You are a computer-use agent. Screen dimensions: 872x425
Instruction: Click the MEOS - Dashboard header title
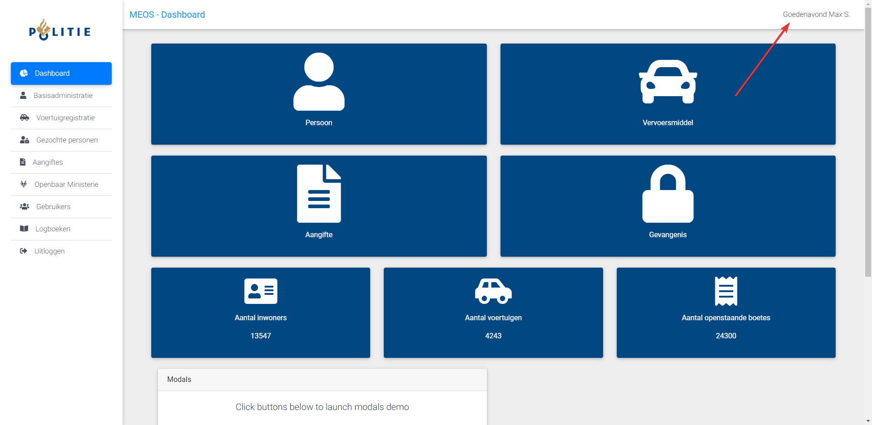click(x=167, y=15)
